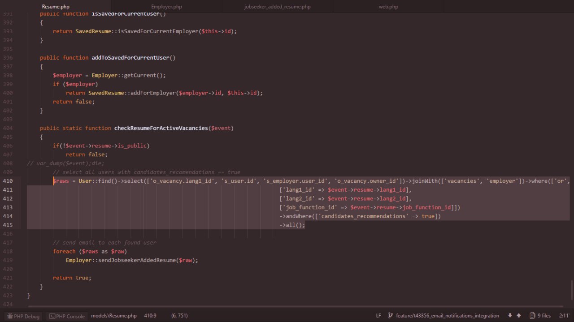Click the addToSavedForCurrentUser function name
The width and height of the screenshot is (574, 322).
(x=130, y=57)
